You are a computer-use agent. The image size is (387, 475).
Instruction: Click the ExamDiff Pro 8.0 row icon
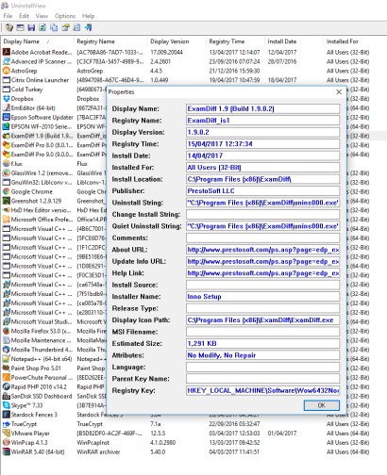[6, 145]
